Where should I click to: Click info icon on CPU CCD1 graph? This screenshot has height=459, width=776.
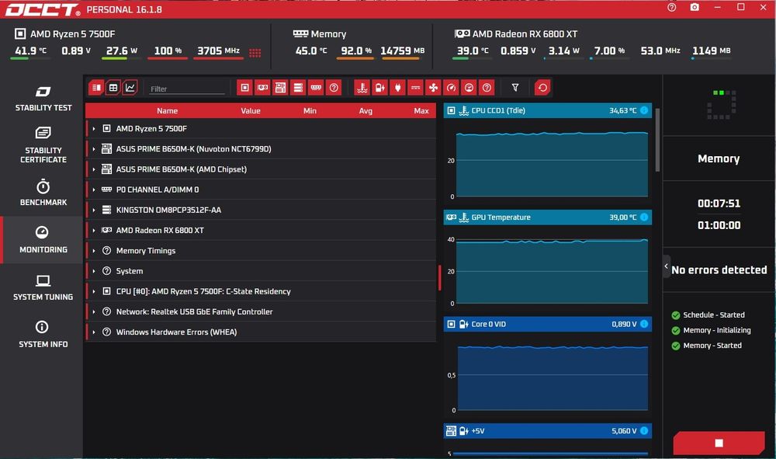click(x=644, y=110)
